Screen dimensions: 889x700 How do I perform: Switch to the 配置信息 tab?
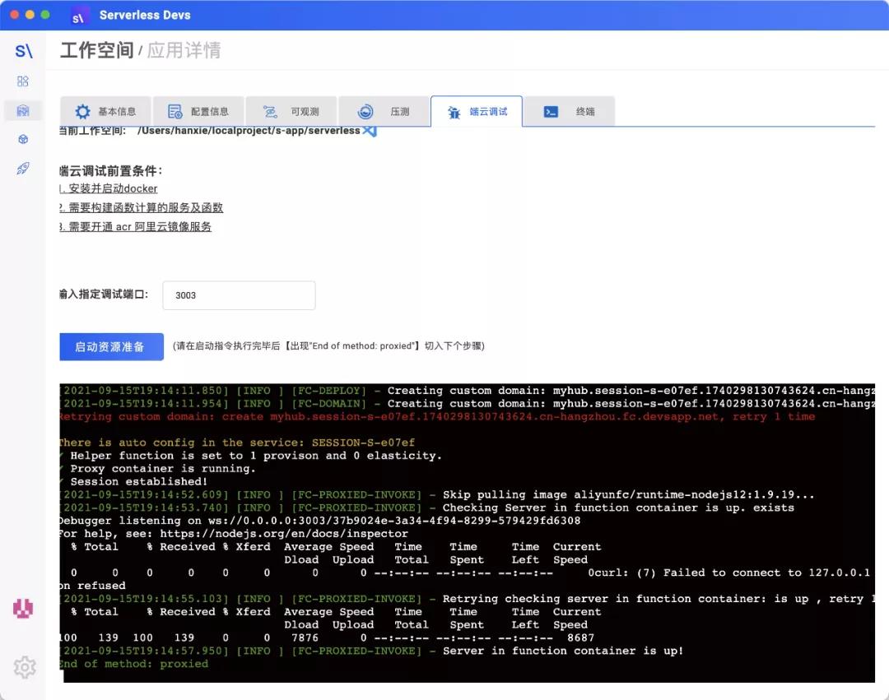(x=198, y=112)
